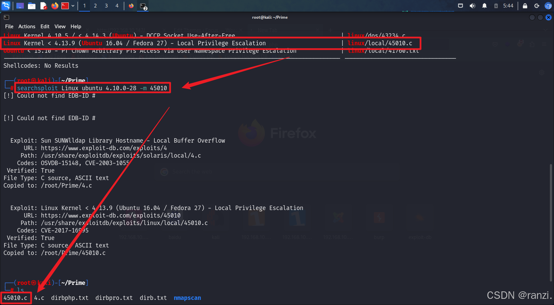Click the exploit-db.com/exploits/4 URL

coord(104,148)
